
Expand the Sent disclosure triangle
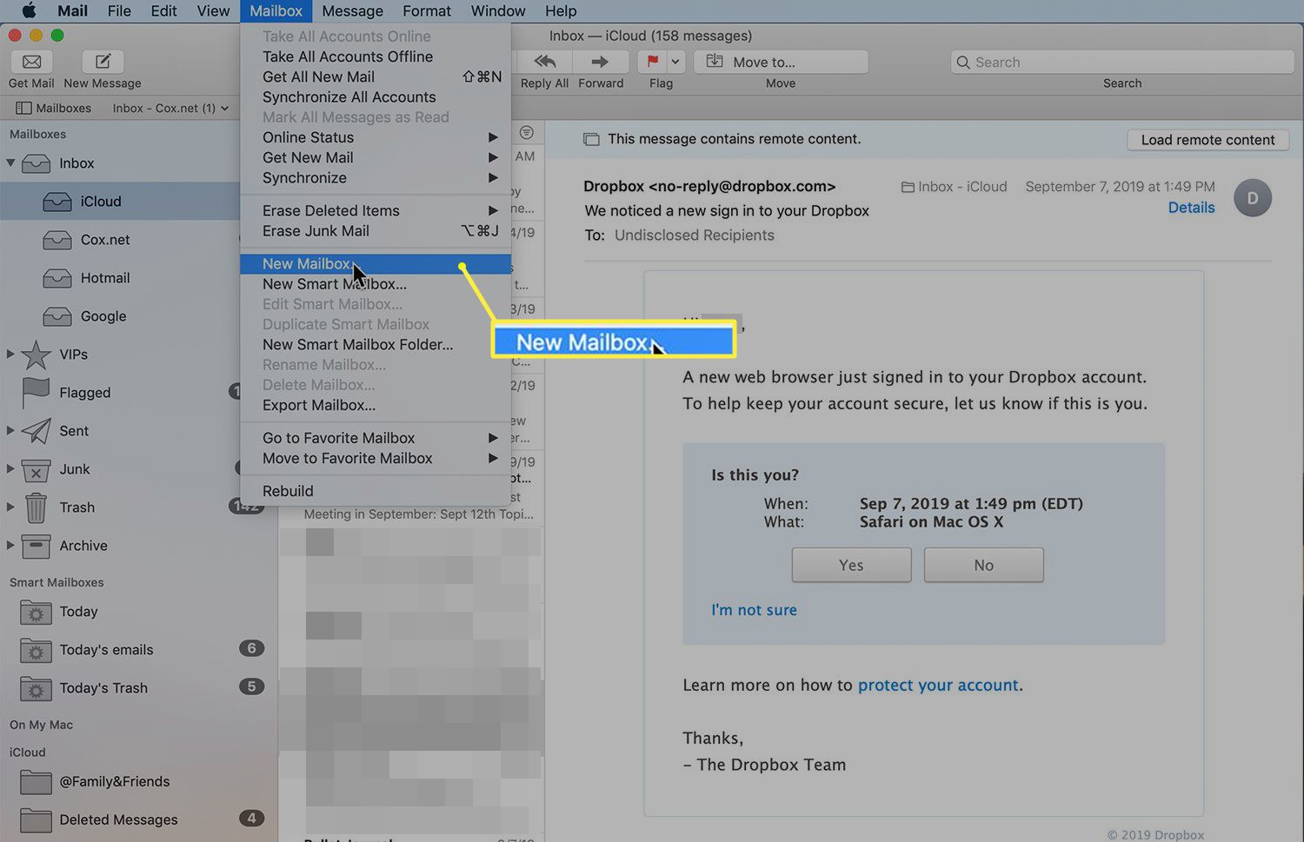click(x=10, y=430)
